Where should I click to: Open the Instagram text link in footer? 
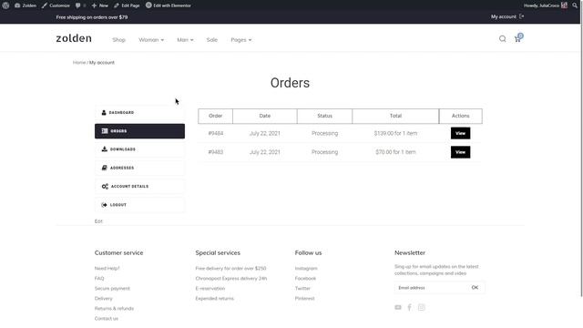click(x=306, y=268)
